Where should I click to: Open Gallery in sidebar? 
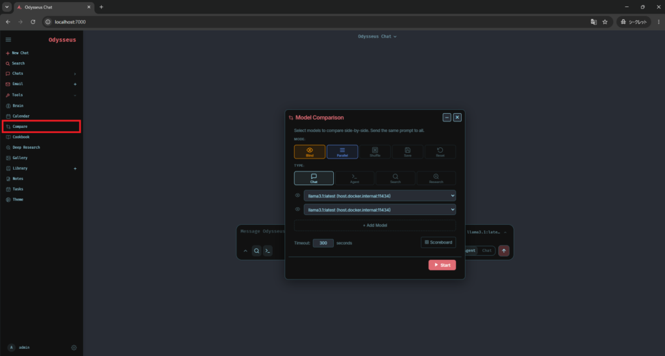tap(19, 158)
